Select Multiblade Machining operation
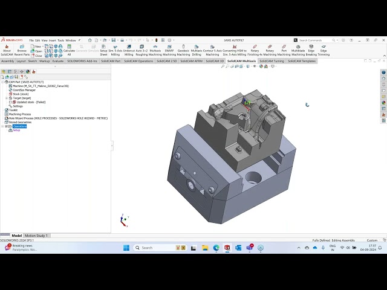 tap(298, 50)
